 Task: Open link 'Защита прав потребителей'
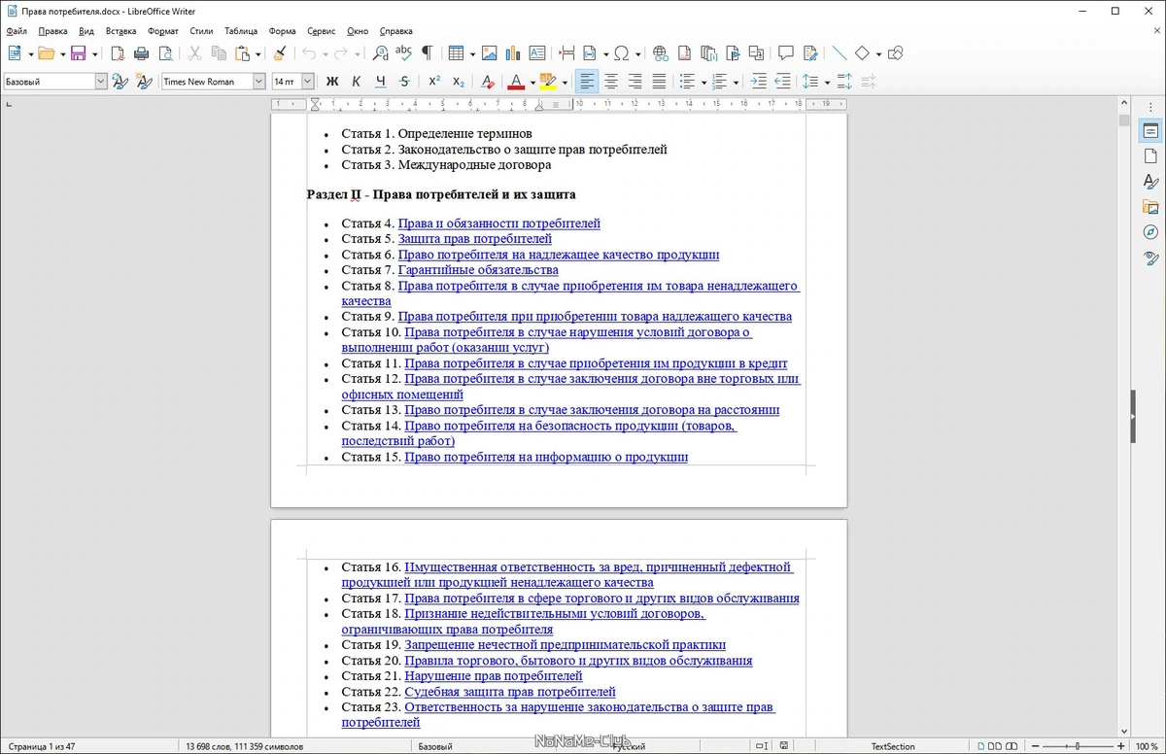click(x=475, y=239)
